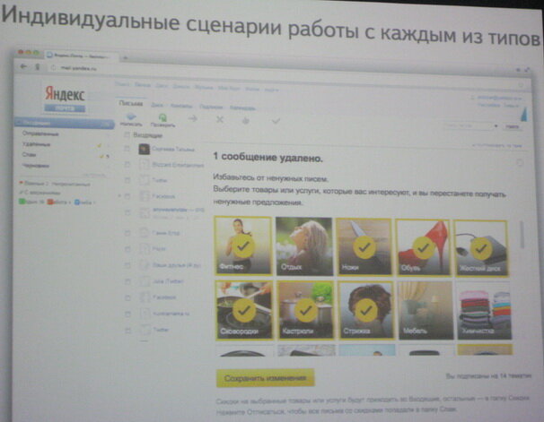
Task: Open the Спам folder
Action: pyautogui.click(x=29, y=154)
